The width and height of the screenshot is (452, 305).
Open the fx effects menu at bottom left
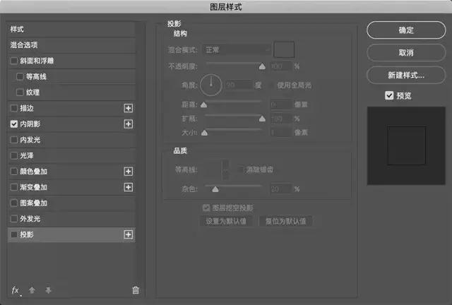tap(15, 290)
